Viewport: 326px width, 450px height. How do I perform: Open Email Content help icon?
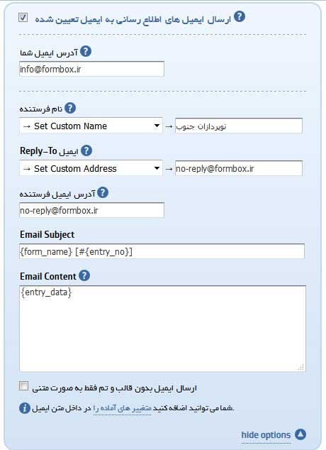click(84, 275)
